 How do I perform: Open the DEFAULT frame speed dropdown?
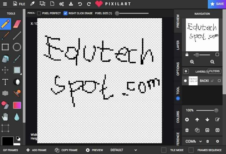coord(124,150)
